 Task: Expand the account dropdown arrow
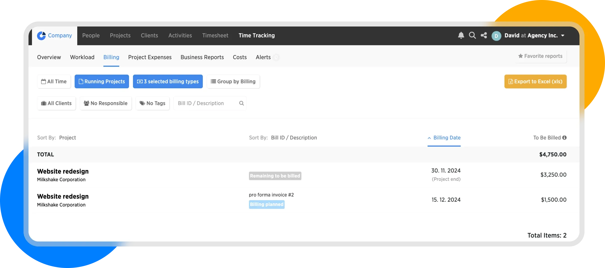(x=563, y=36)
